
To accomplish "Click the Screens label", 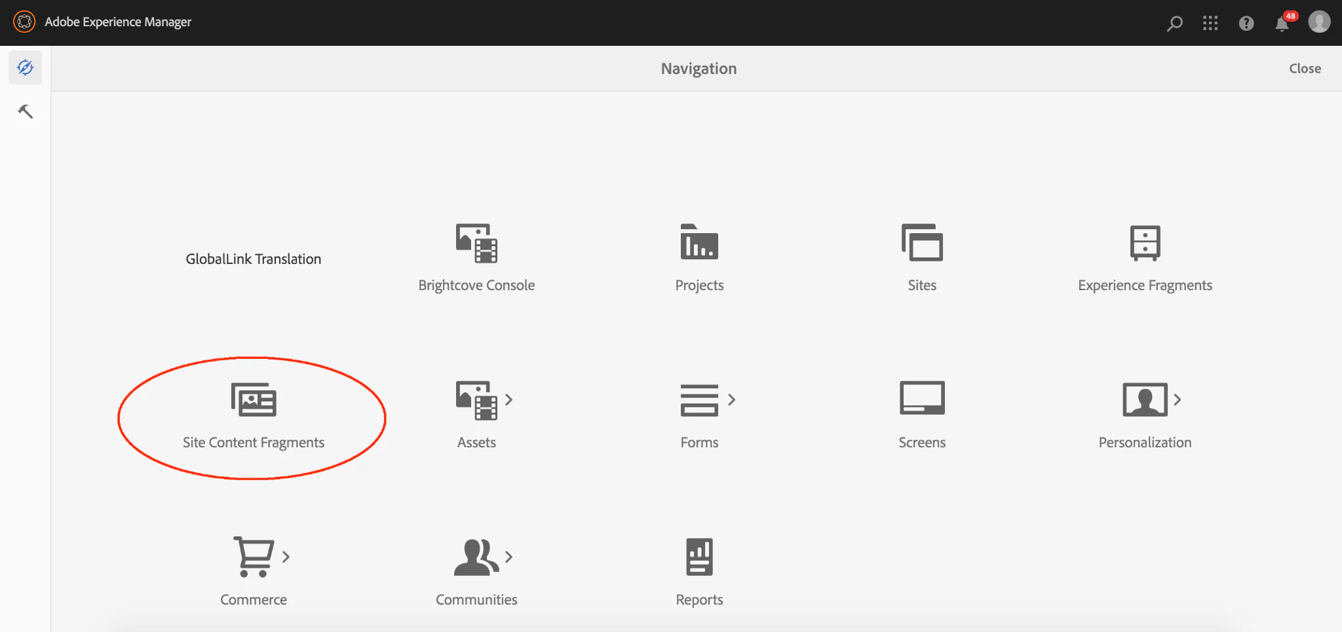I will [922, 442].
